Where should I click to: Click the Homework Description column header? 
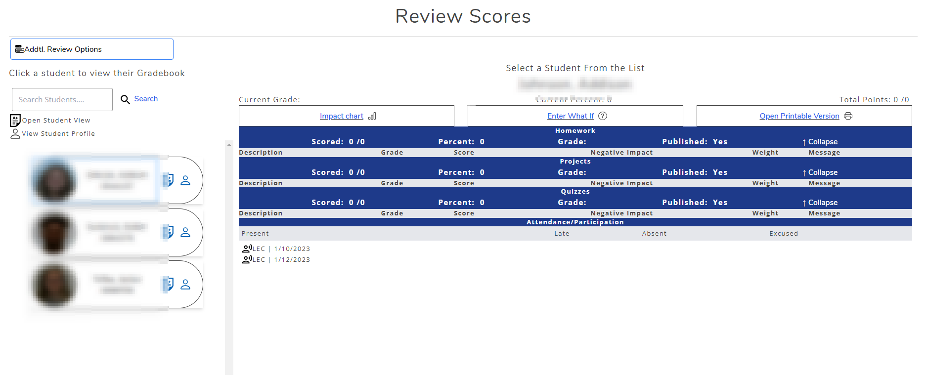pyautogui.click(x=261, y=153)
